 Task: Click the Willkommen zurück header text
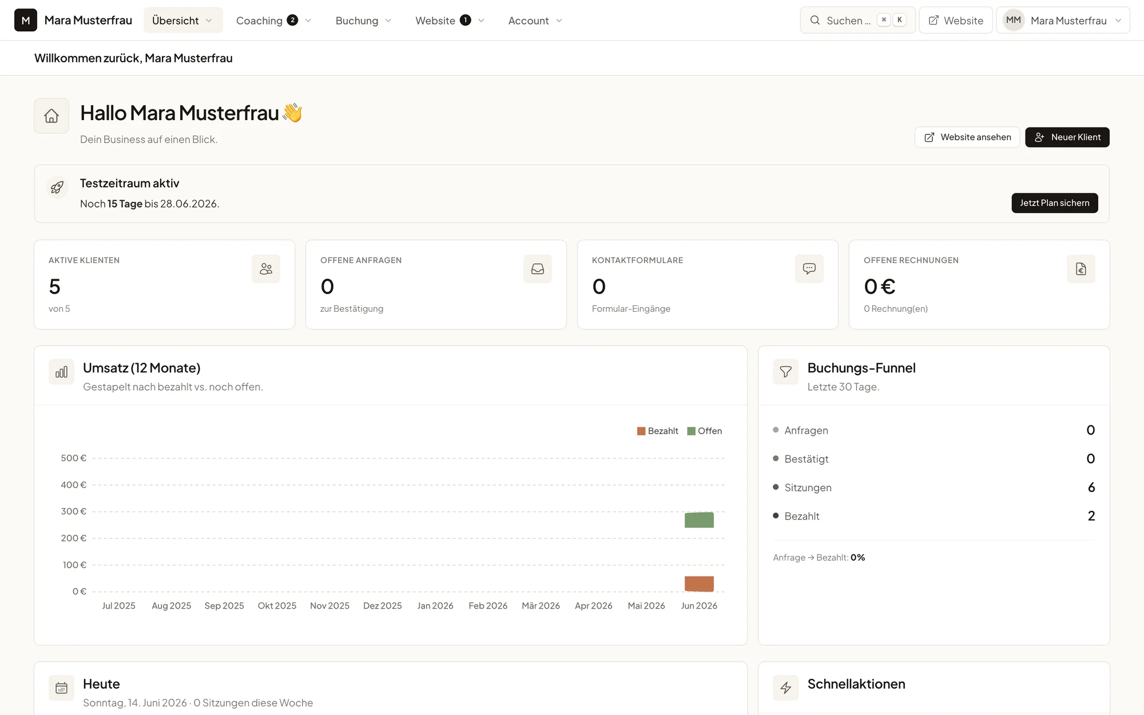133,58
